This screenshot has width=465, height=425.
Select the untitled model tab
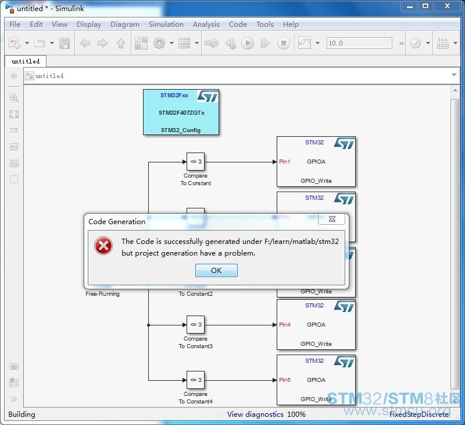click(26, 61)
